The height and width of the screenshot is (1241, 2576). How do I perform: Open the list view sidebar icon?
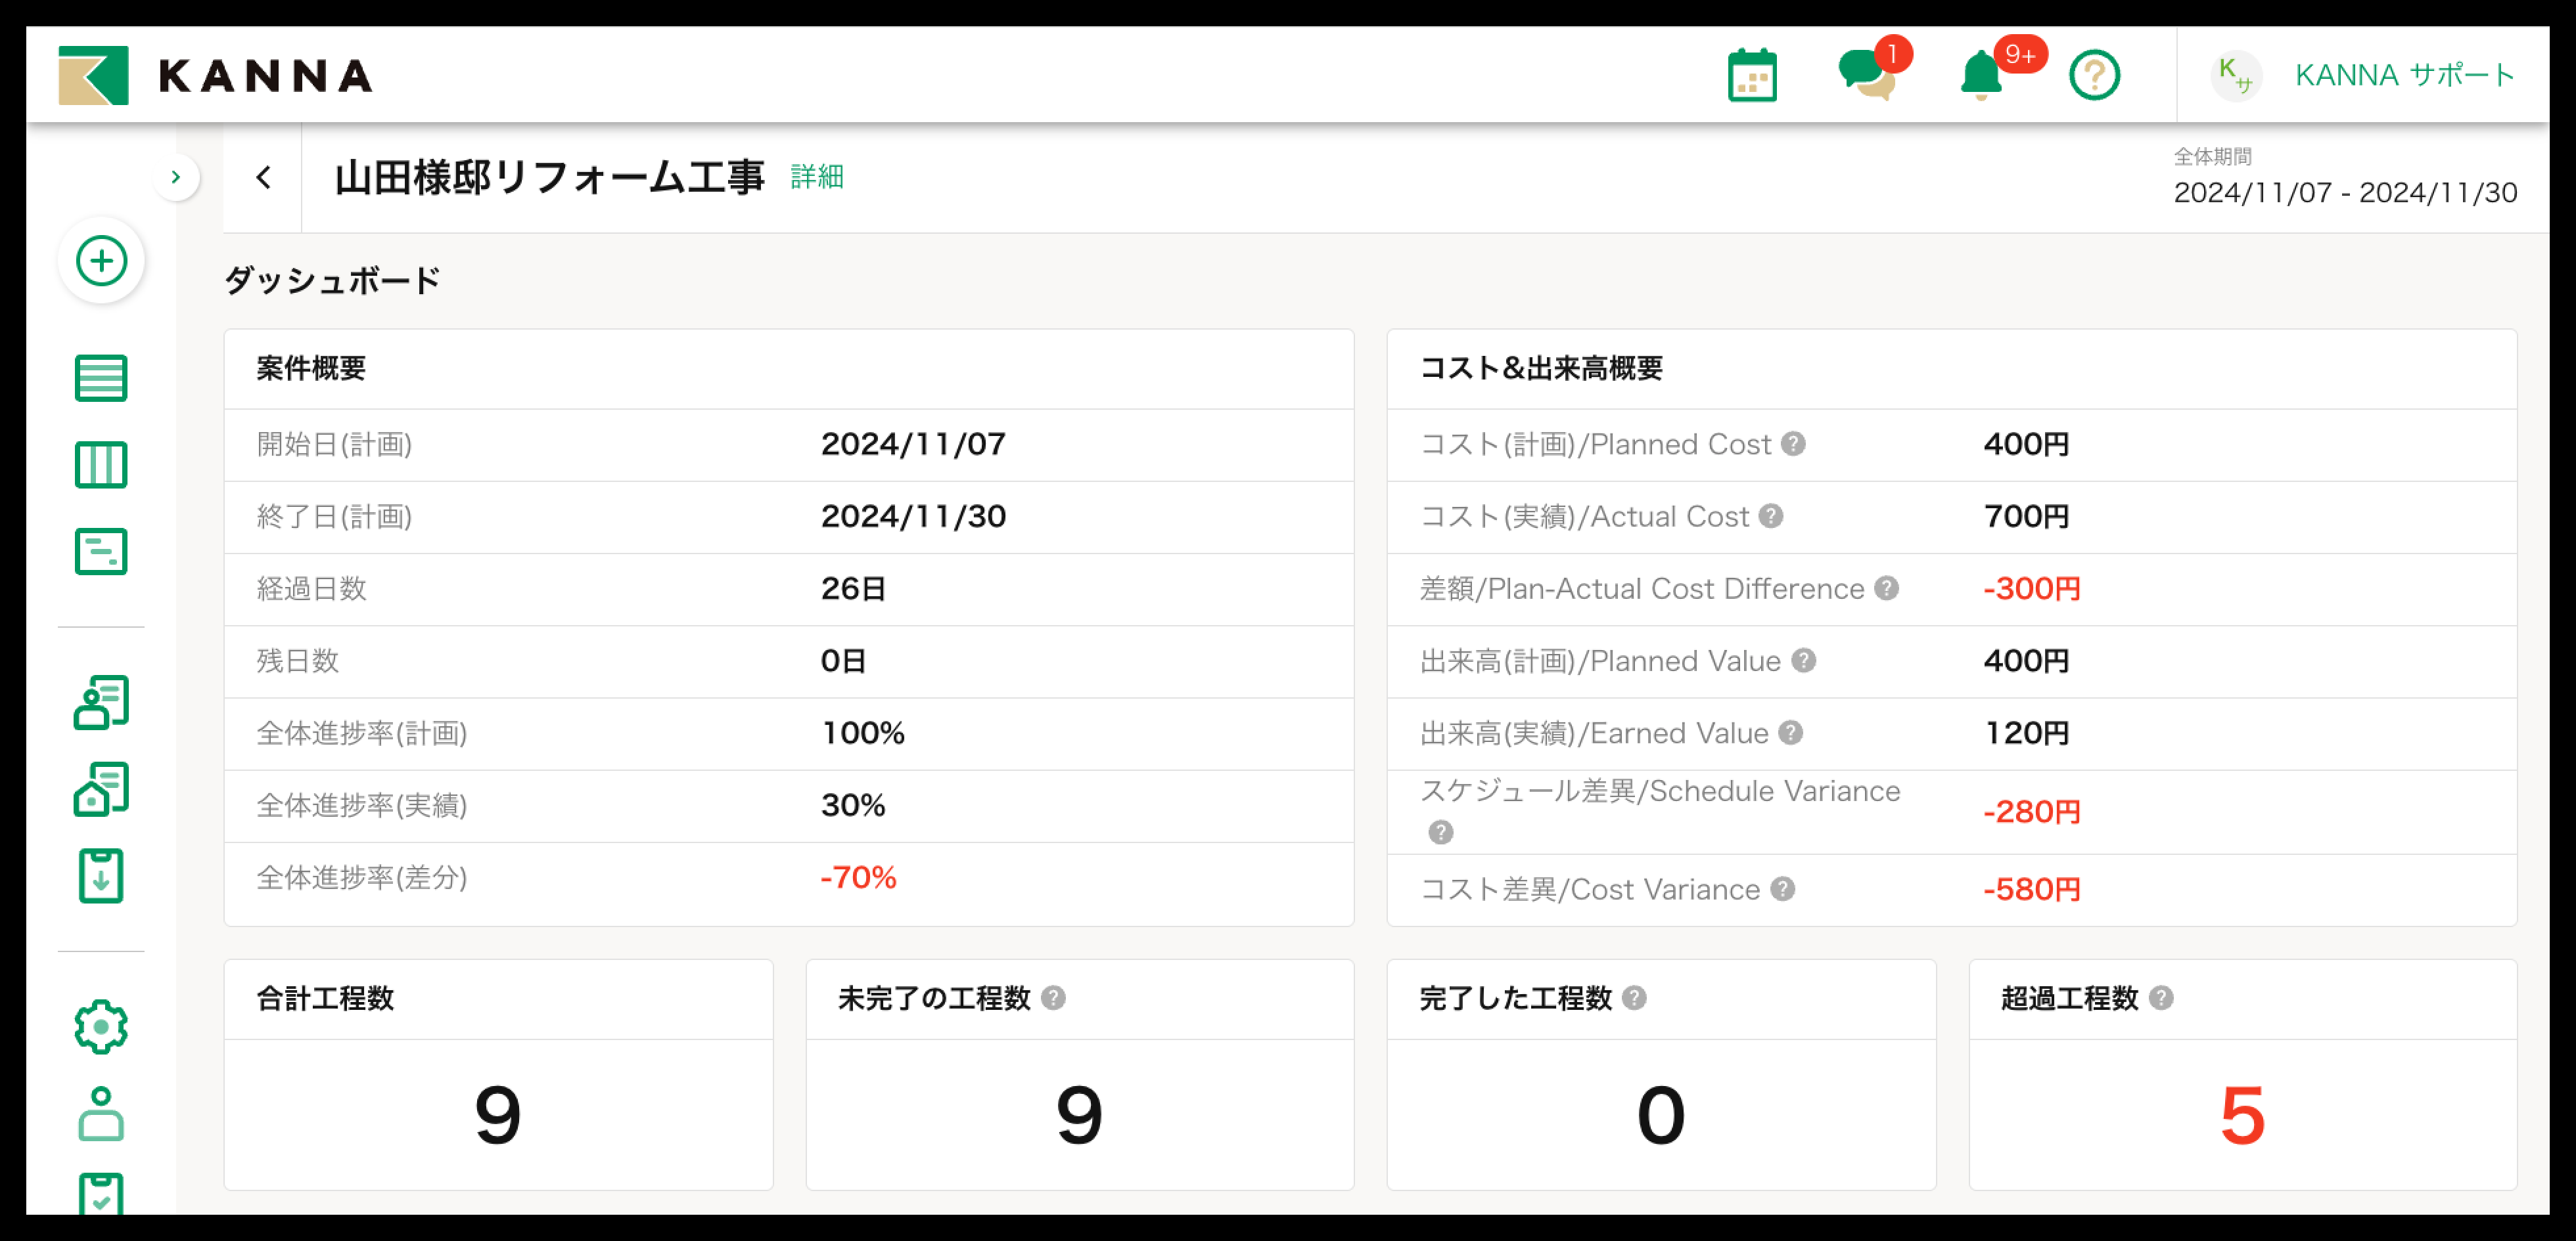coord(101,378)
